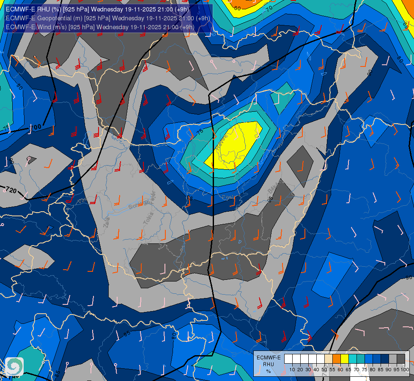Click the cyan 65-70 legend swatch
This screenshot has height=381, width=414.
click(353, 359)
